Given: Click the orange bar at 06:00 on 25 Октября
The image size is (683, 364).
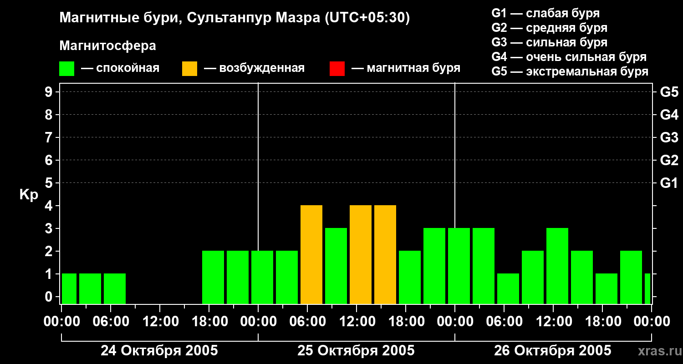Looking at the screenshot, I should [x=311, y=255].
